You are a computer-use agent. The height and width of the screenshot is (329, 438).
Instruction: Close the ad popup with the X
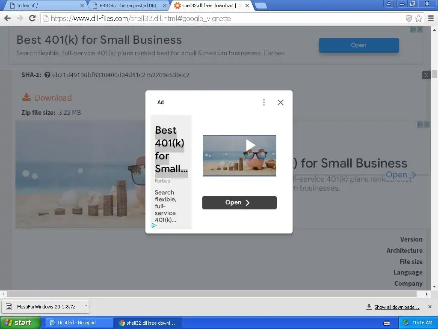tap(281, 102)
